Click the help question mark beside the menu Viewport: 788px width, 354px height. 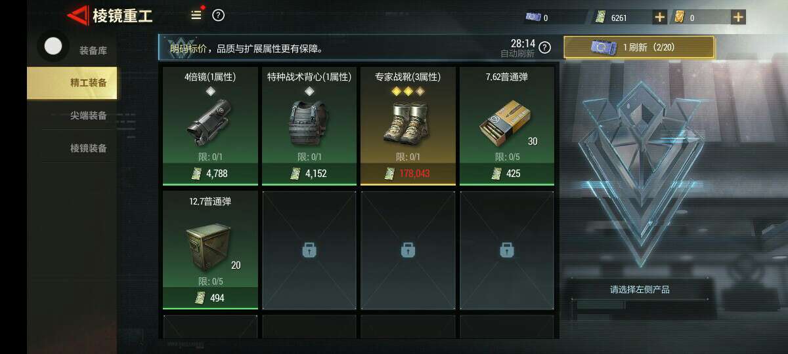pyautogui.click(x=218, y=15)
